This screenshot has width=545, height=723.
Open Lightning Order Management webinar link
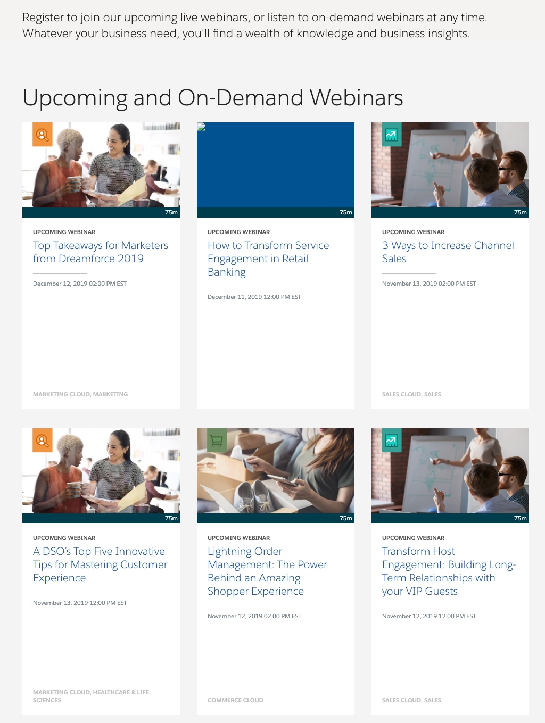pos(267,571)
